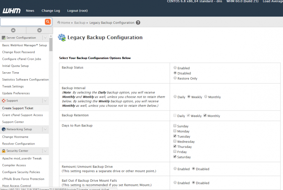Open Configure Security Policies

point(21,172)
